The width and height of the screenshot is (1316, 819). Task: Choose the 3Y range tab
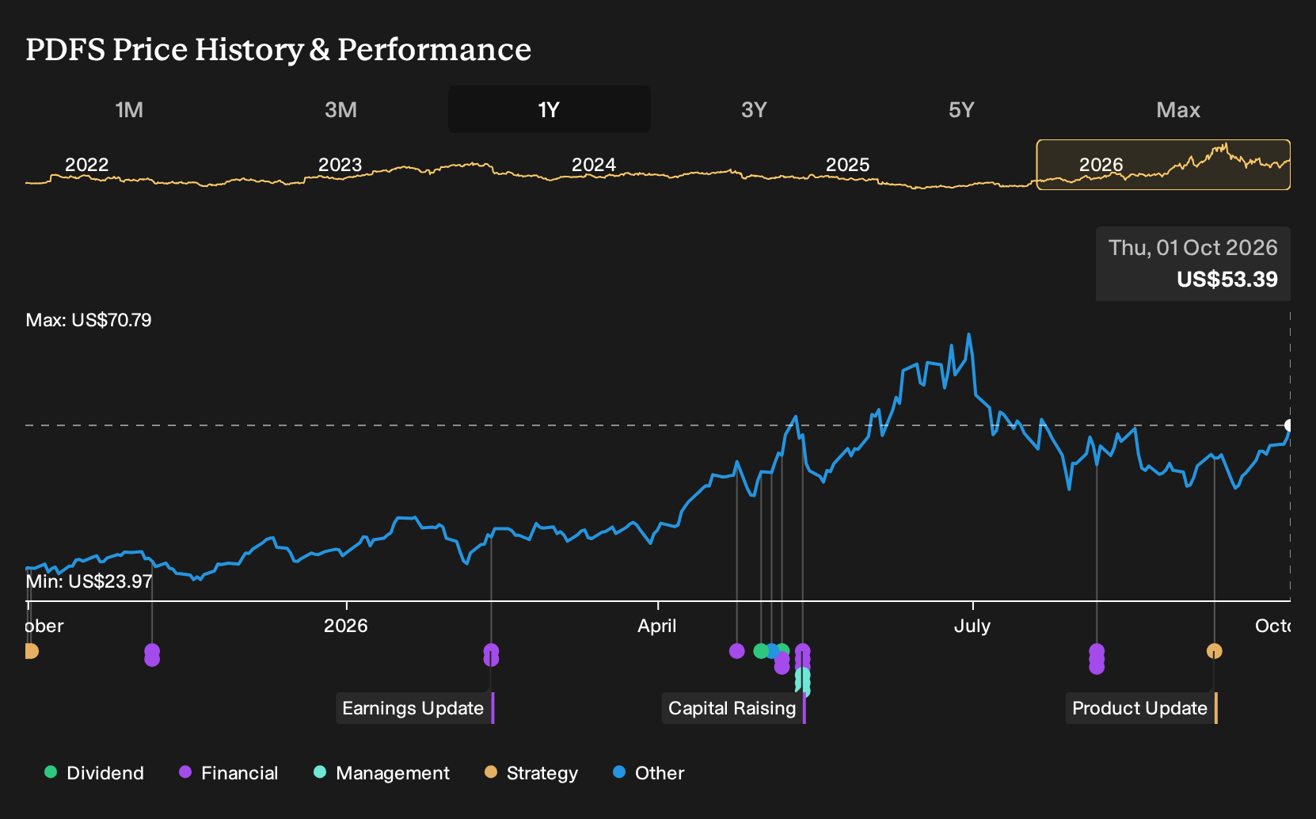tap(754, 109)
